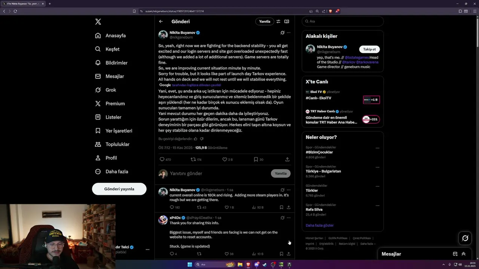Rate the translation thumbs up

195,139
